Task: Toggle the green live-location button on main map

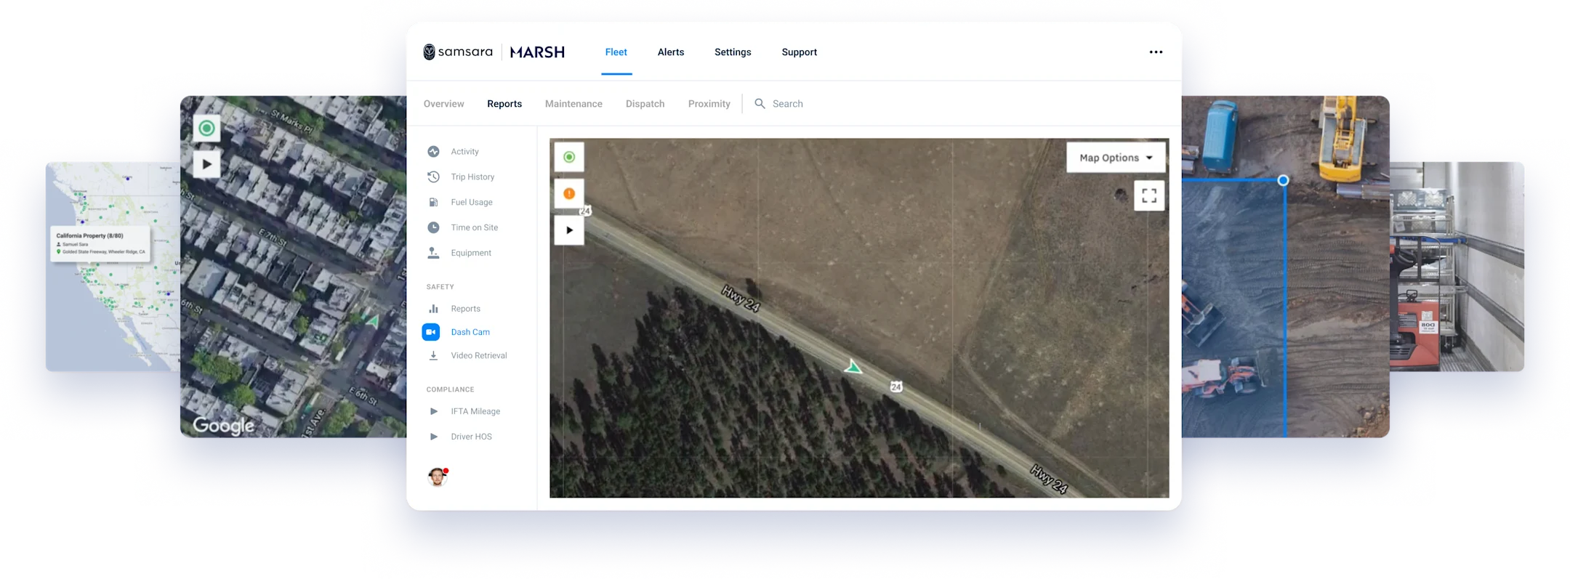Action: point(569,157)
